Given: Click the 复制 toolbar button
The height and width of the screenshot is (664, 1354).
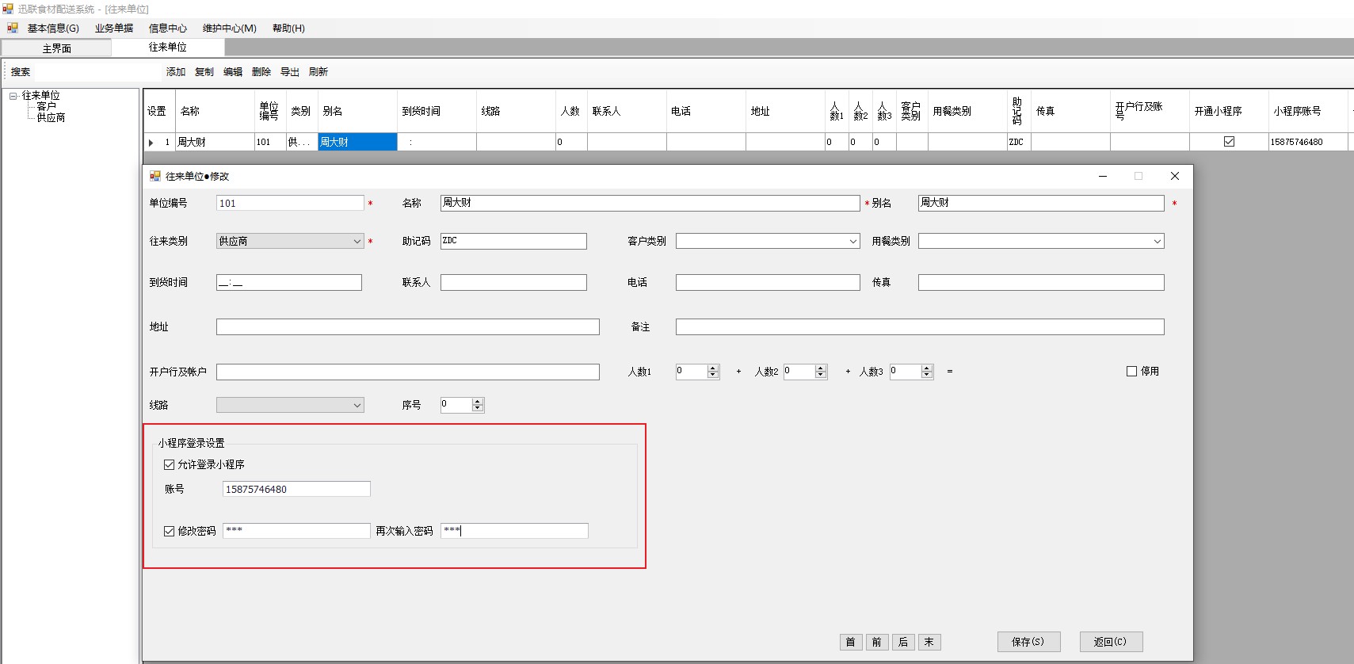Looking at the screenshot, I should (x=204, y=71).
